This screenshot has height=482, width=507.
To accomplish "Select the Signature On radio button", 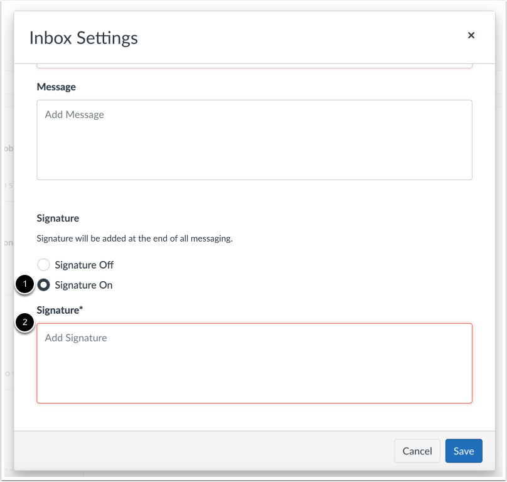I will 43,285.
